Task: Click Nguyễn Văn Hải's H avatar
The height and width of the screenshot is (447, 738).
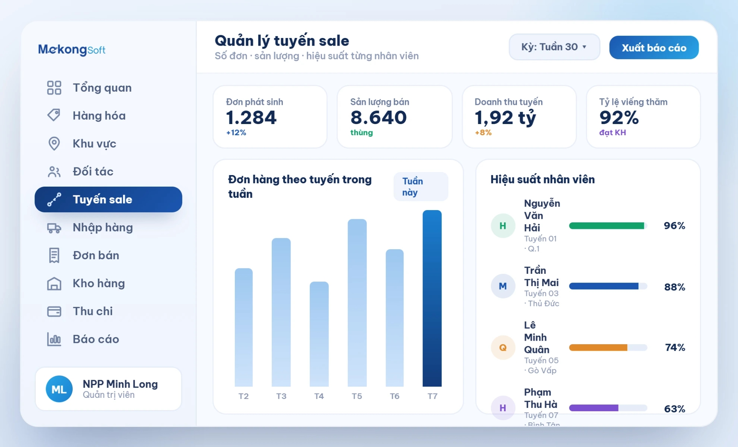Action: point(503,226)
